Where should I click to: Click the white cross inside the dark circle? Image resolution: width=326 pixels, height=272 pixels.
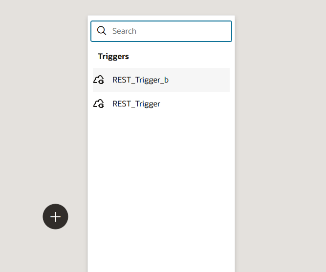(55, 216)
